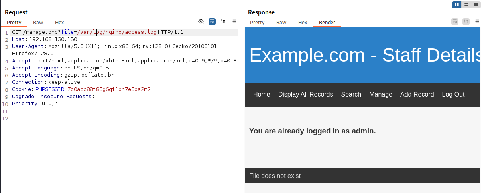This screenshot has width=482, height=193.
Task: Open the Response Hex tab
Action: pyautogui.click(x=303, y=23)
